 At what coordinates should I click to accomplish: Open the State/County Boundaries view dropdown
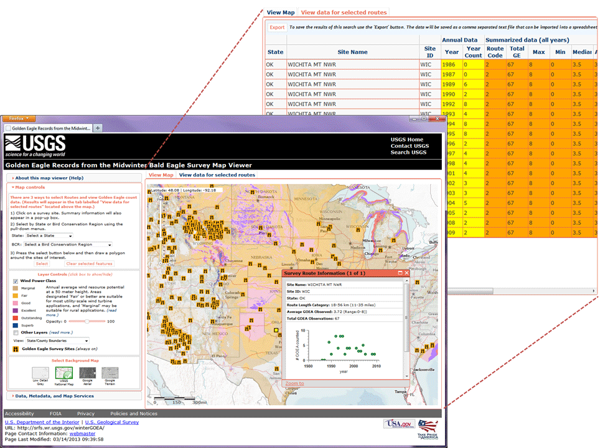point(56,341)
